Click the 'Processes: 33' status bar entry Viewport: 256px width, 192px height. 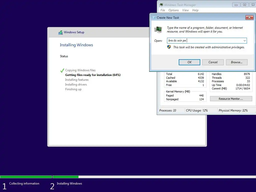(x=168, y=110)
